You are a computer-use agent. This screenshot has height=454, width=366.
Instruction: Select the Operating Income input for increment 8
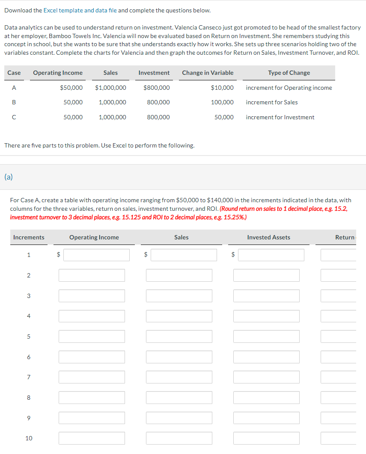(92, 398)
